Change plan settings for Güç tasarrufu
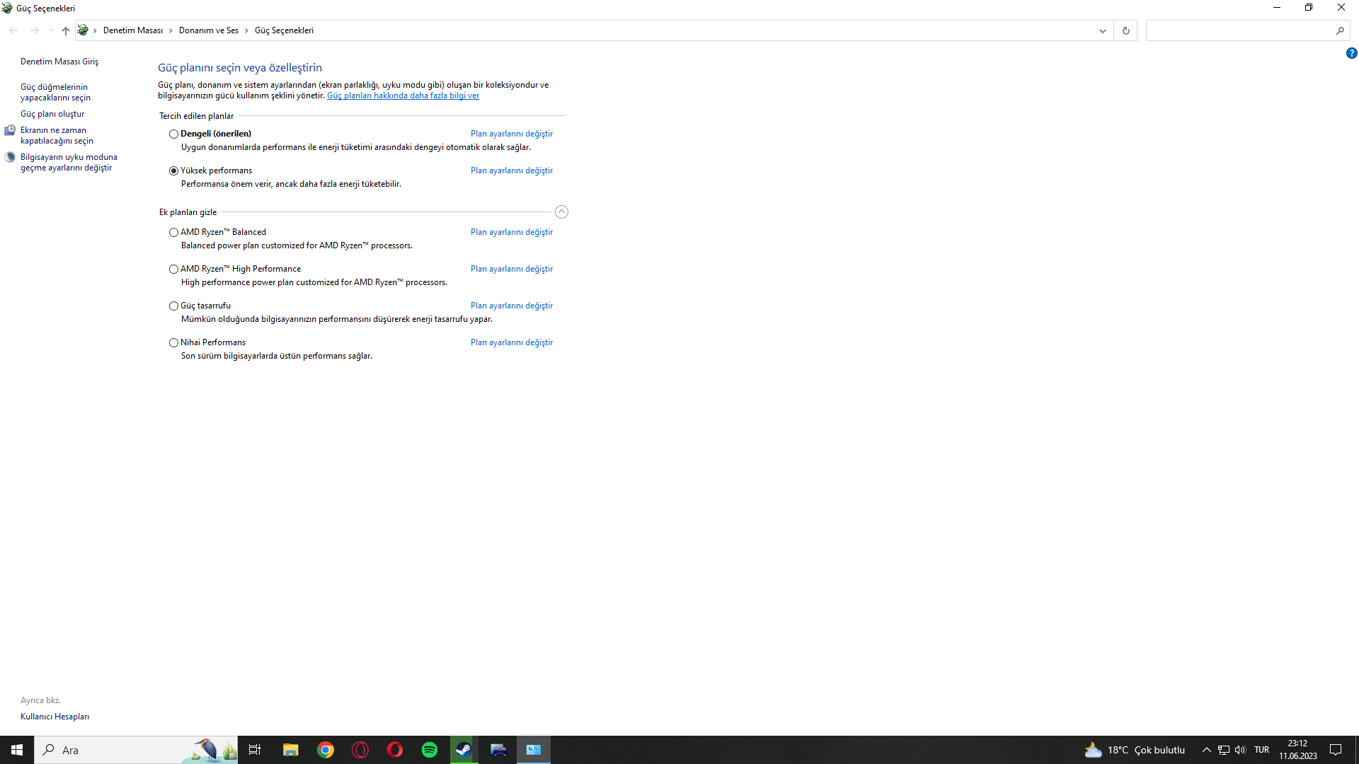1359x764 pixels. 511,306
